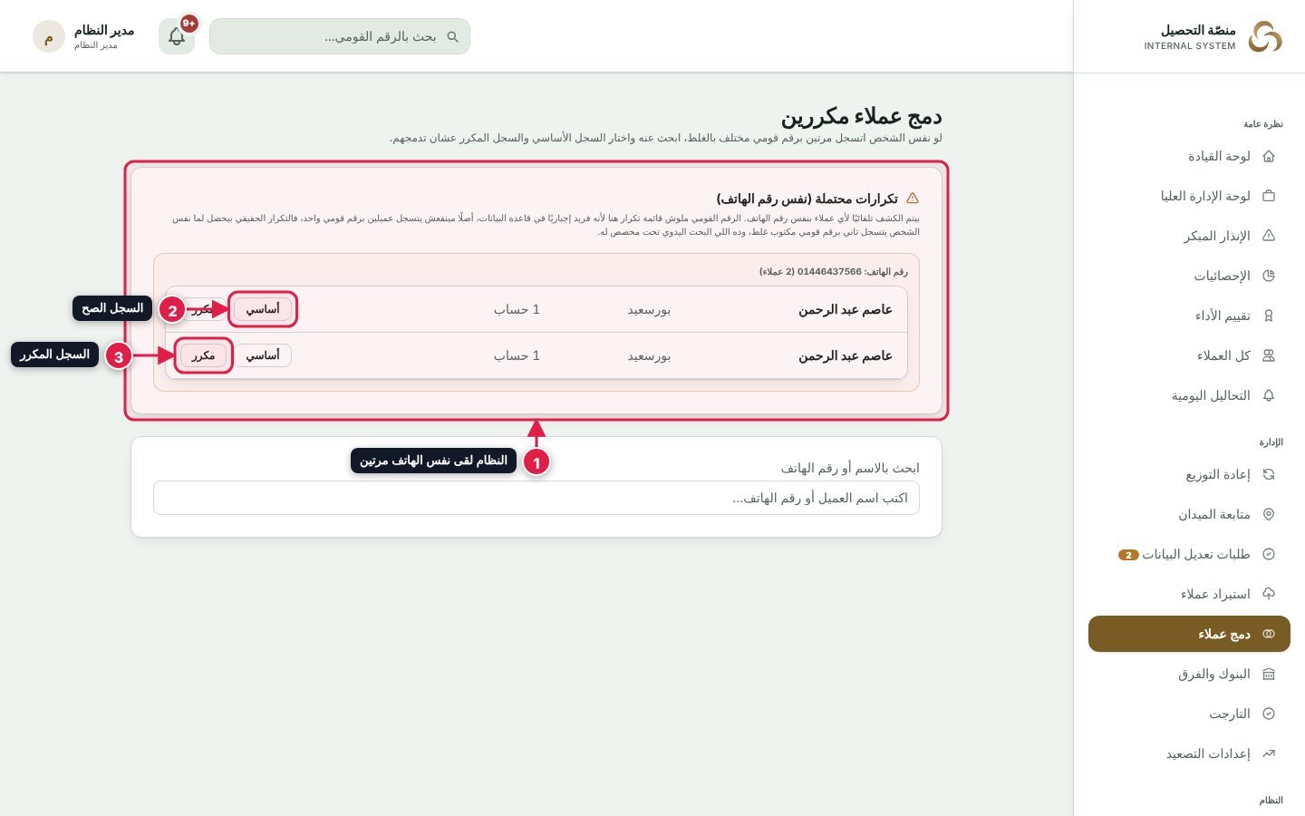Mark second عاصم عبد الرحمن row as مكرر

(x=203, y=355)
